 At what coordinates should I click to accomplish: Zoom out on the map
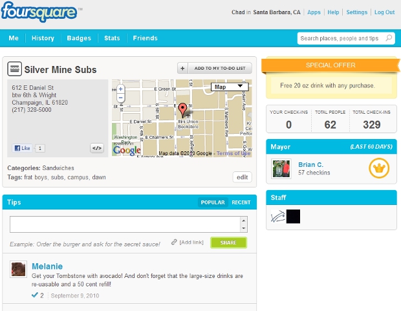click(x=121, y=98)
